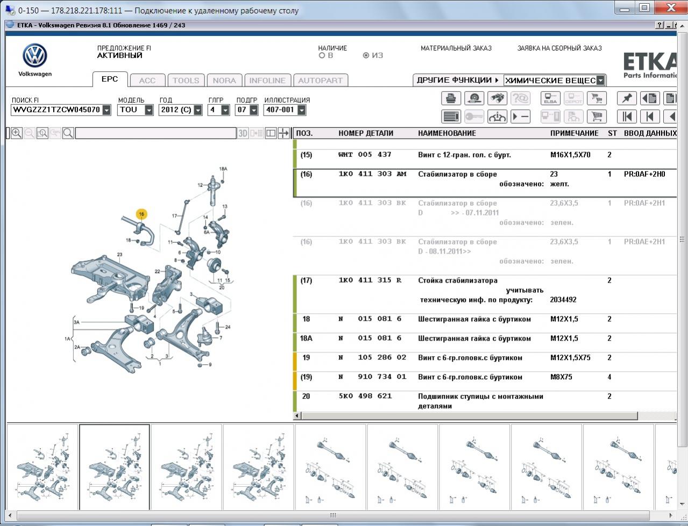
Task: Switch to the INFOLINE tab
Action: (x=267, y=81)
